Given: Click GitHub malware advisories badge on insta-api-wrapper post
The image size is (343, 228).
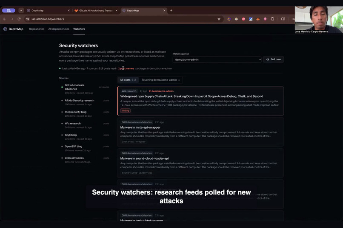Looking at the screenshot, I should (x=137, y=122).
